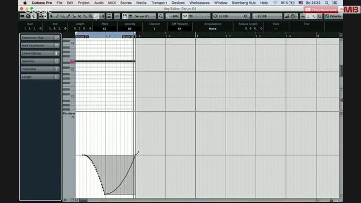Image resolution: width=361 pixels, height=203 pixels.
Task: Open Quantize Presets 1/128 dropdown
Action: click(231, 16)
